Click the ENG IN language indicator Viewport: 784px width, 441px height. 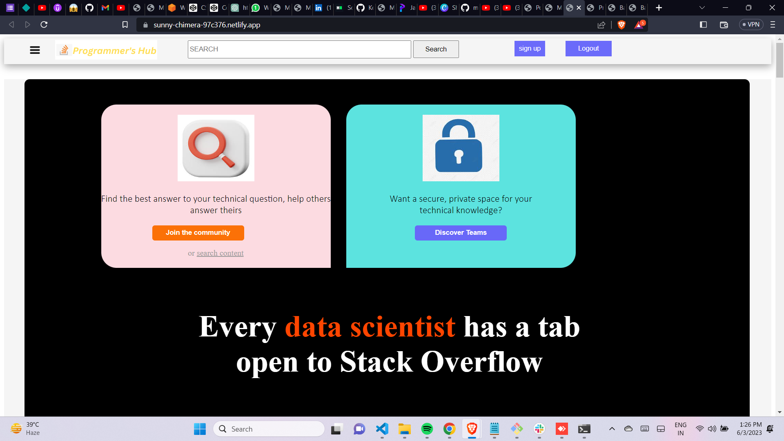tap(680, 429)
